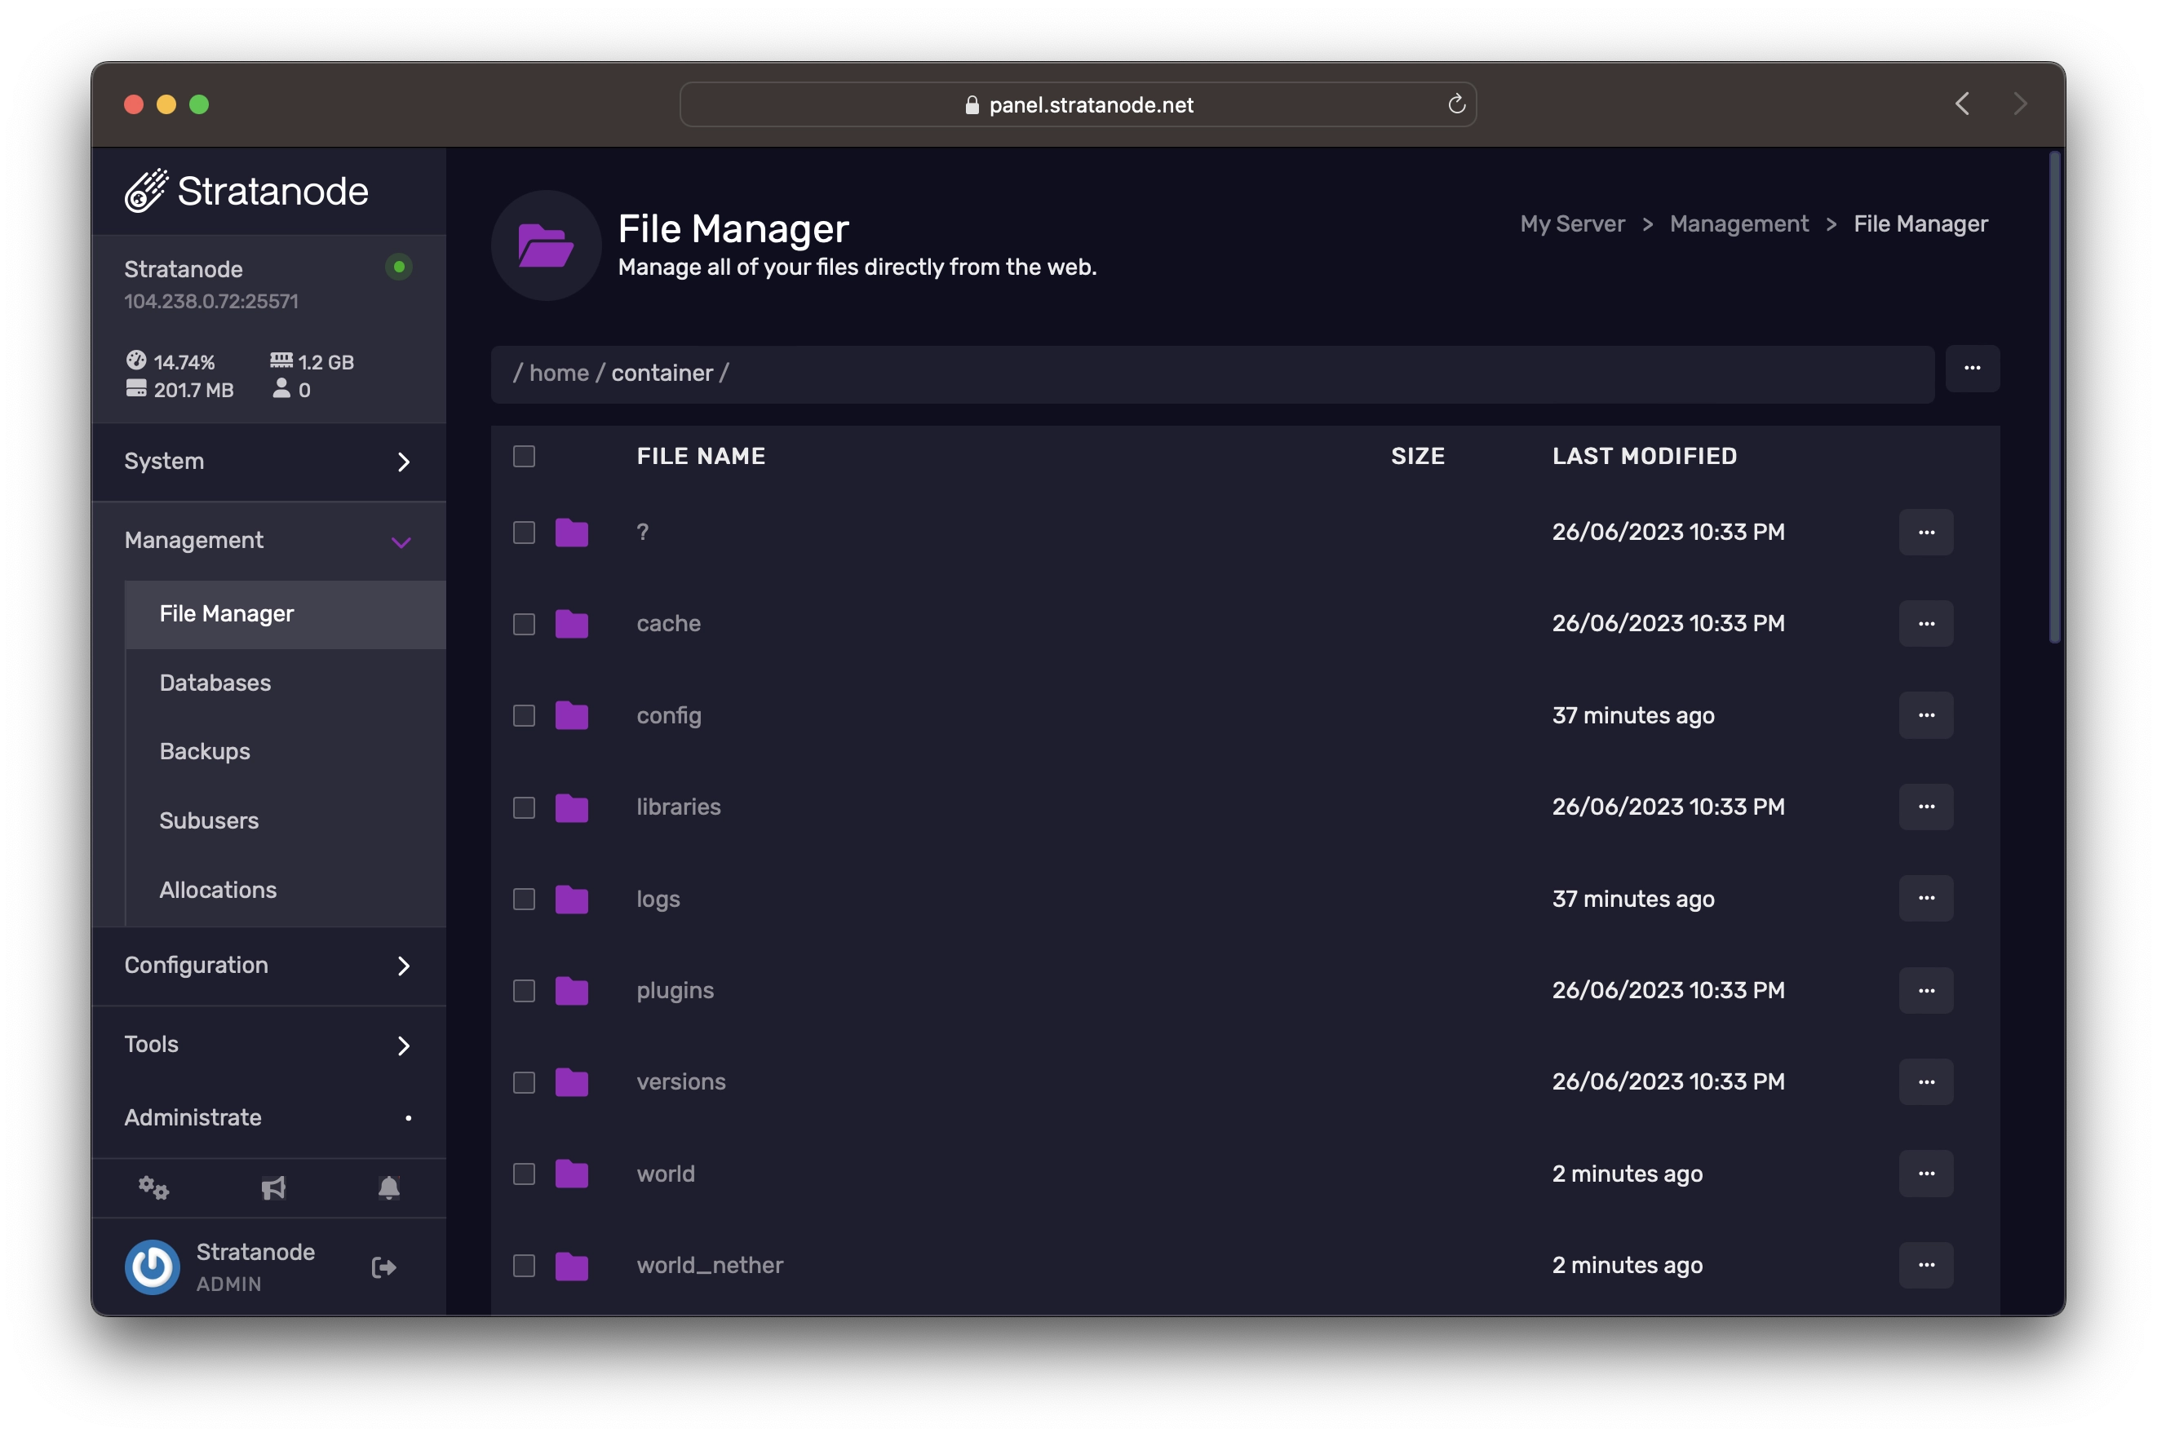Open the Backups page
The height and width of the screenshot is (1437, 2157).
(205, 750)
